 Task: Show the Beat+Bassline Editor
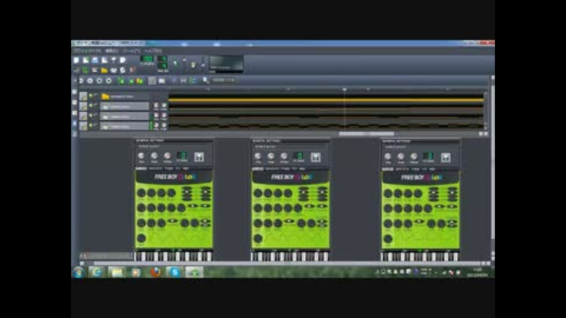coord(86,69)
